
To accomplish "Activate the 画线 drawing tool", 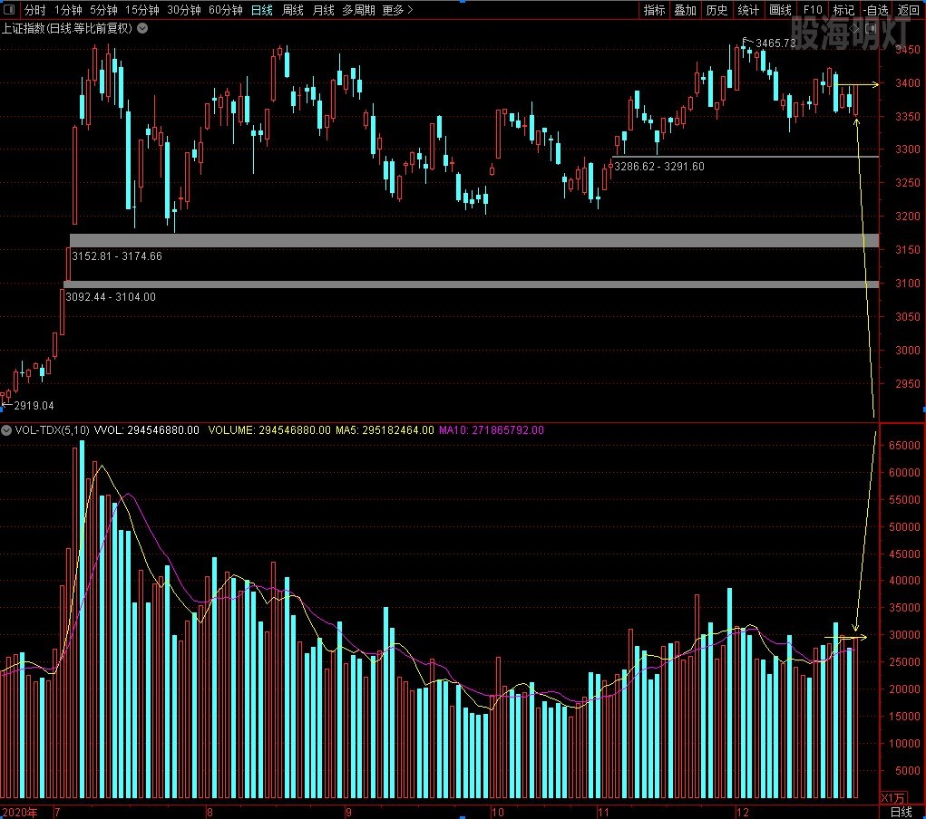I will point(780,10).
